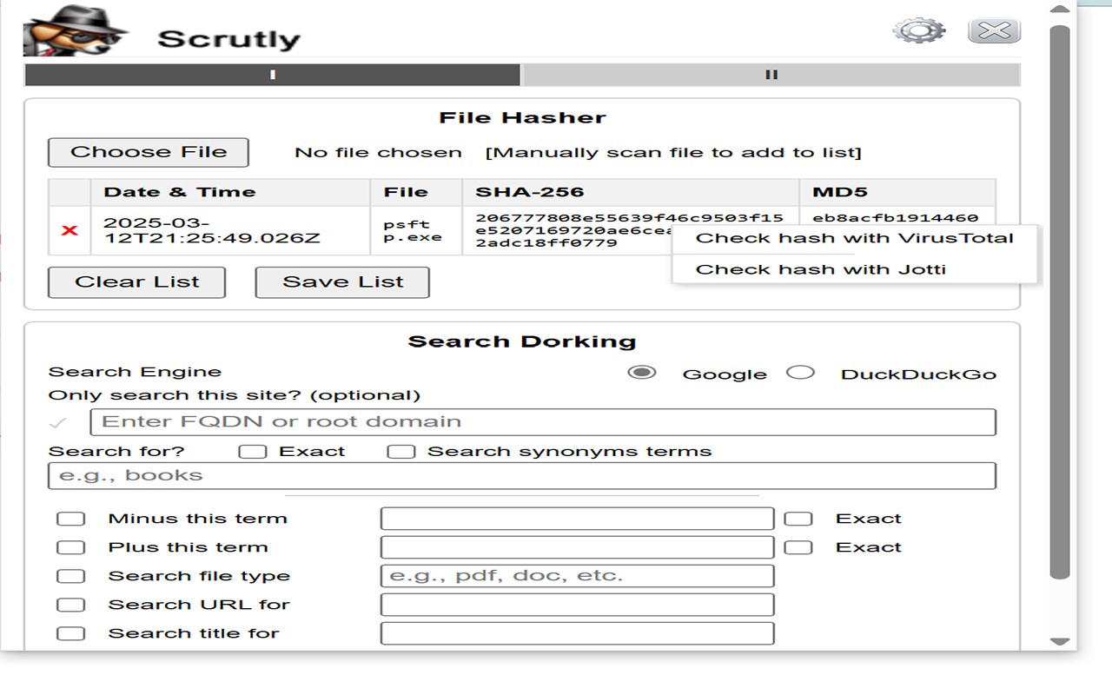This screenshot has width=1112, height=695.
Task: Click the Choose File button
Action: coord(149,152)
